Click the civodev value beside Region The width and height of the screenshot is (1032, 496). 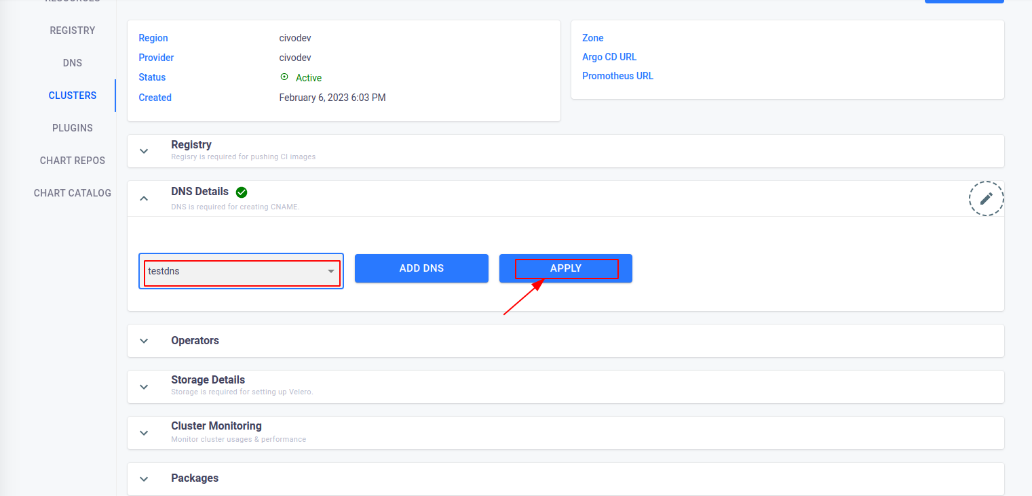295,38
